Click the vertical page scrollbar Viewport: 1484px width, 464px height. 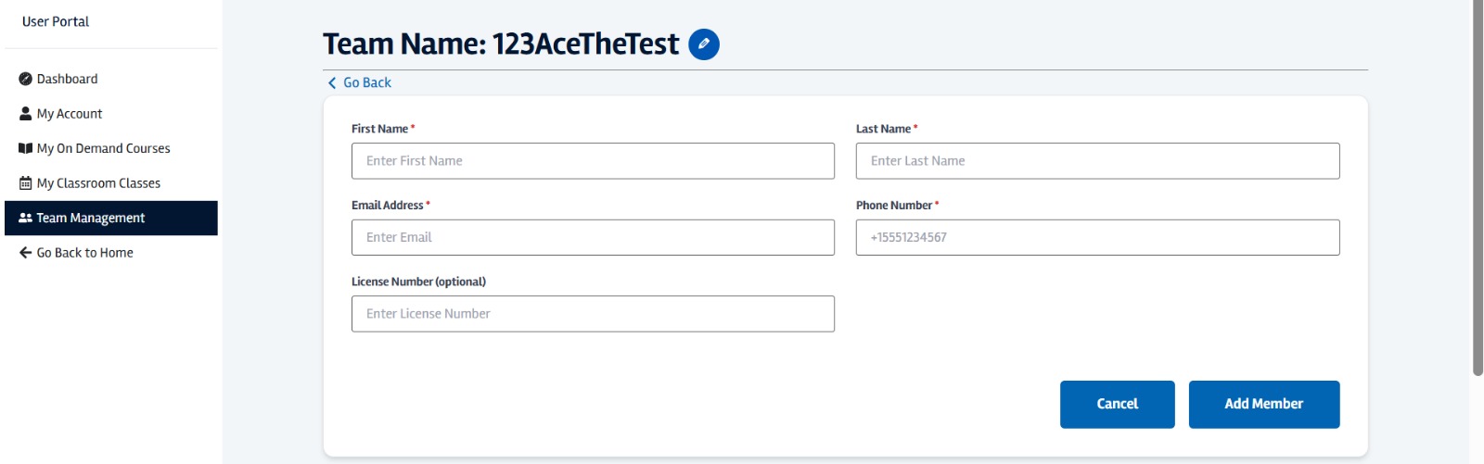[1478, 185]
